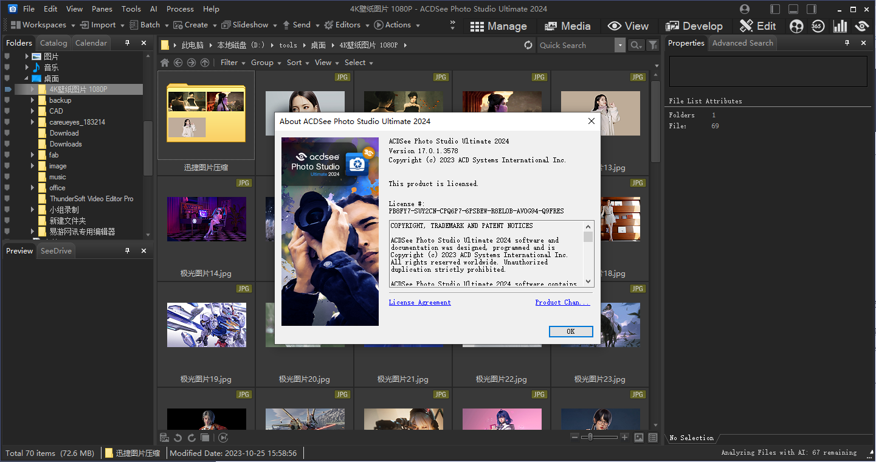This screenshot has width=876, height=462.
Task: Toggle Easy-Select marker for Downloads folder
Action: [7, 144]
